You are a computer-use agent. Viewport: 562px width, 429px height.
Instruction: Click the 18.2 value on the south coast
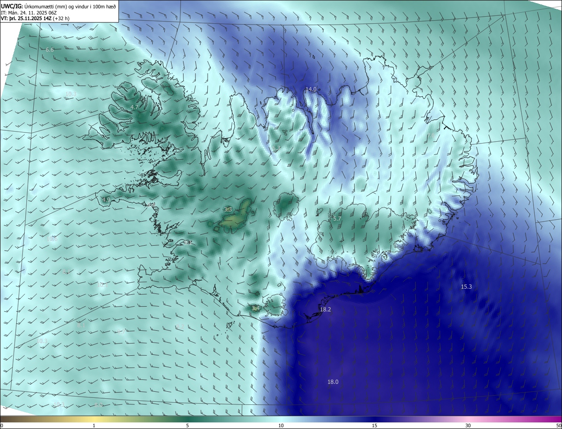325,309
